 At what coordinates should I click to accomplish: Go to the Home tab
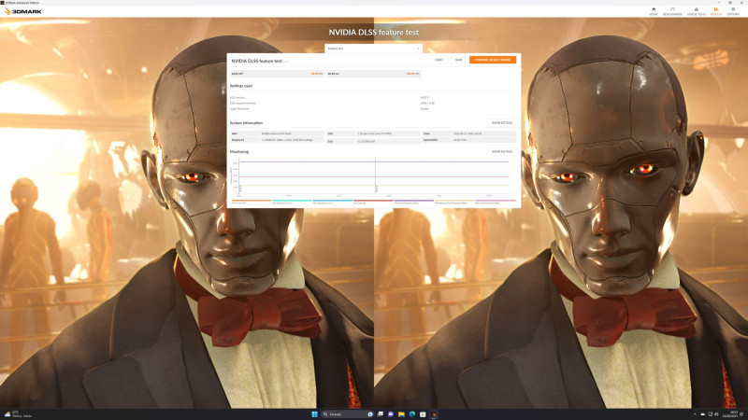click(x=654, y=11)
